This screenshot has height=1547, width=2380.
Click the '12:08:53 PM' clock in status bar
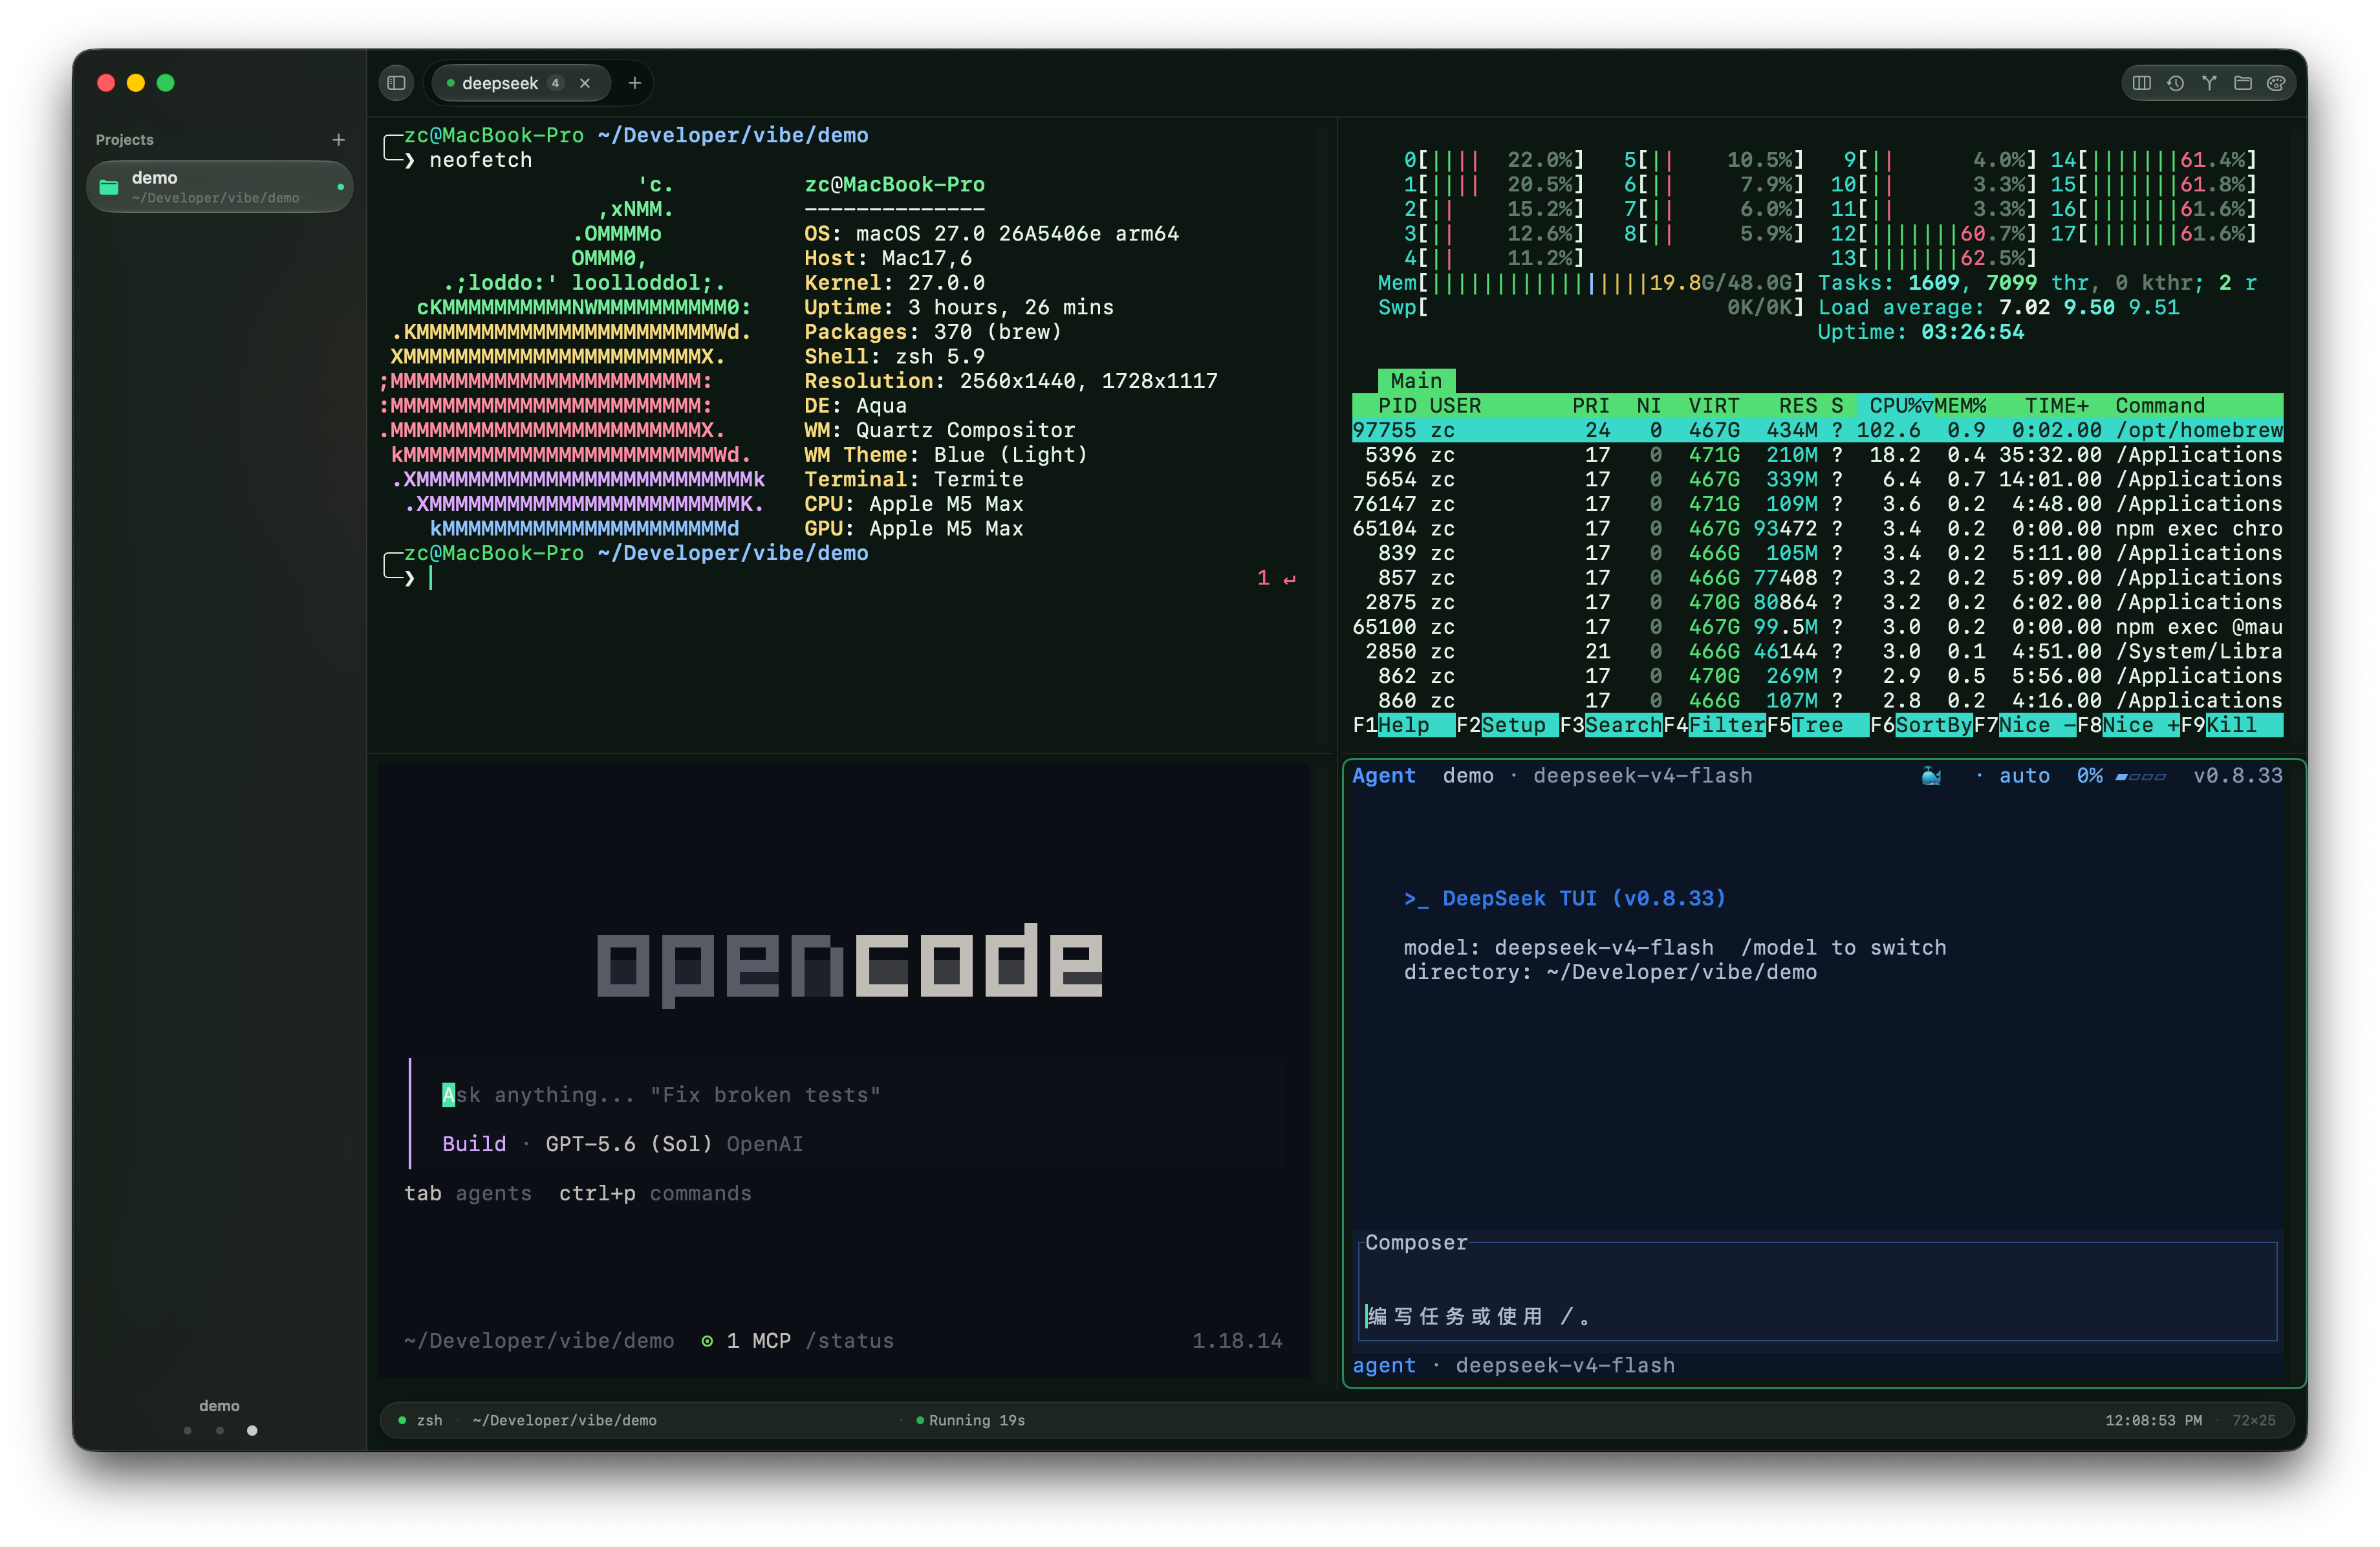click(2153, 1420)
